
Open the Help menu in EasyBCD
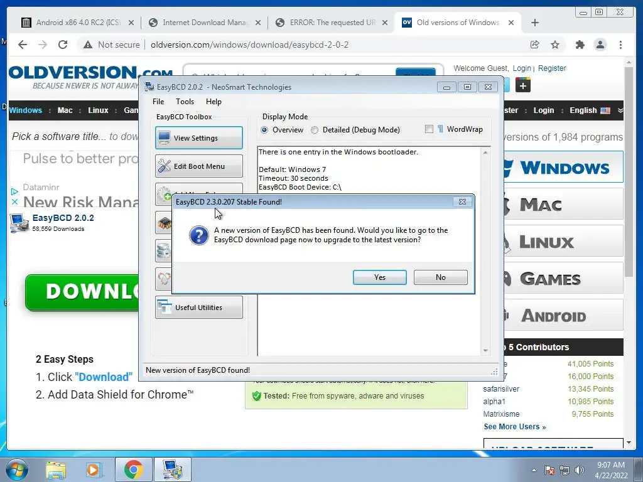pyautogui.click(x=213, y=102)
